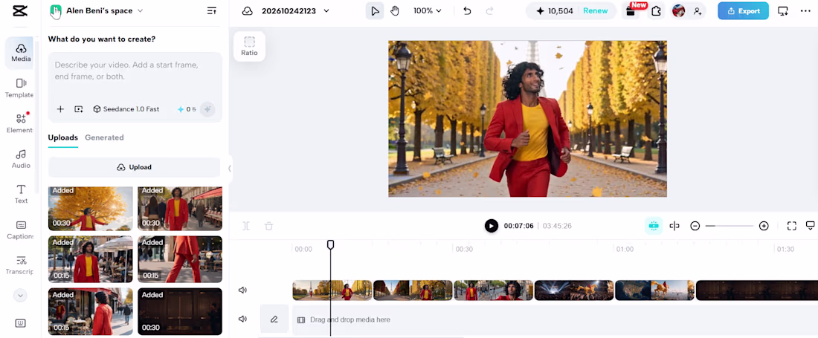Image resolution: width=818 pixels, height=338 pixels.
Task: Click the 10,504 credits indicator
Action: click(554, 11)
